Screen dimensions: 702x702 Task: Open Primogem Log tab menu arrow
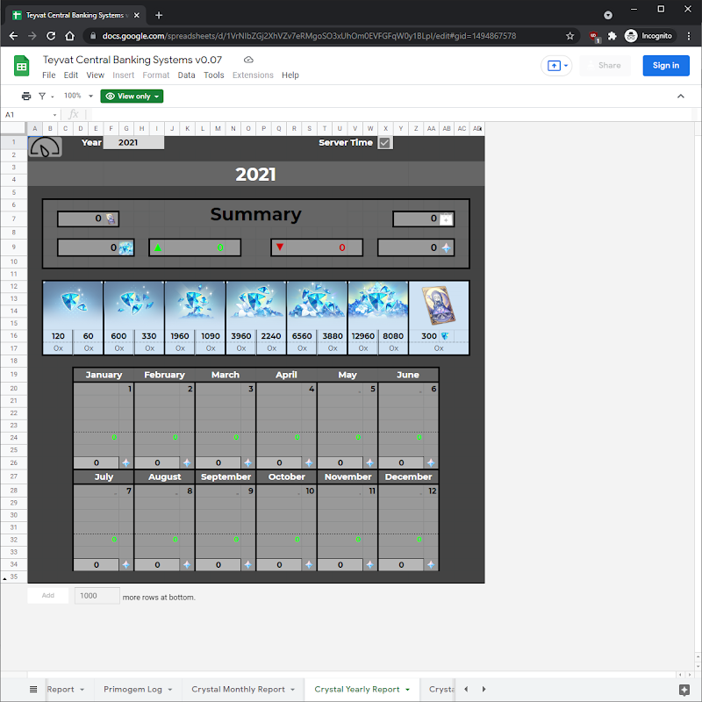(170, 690)
